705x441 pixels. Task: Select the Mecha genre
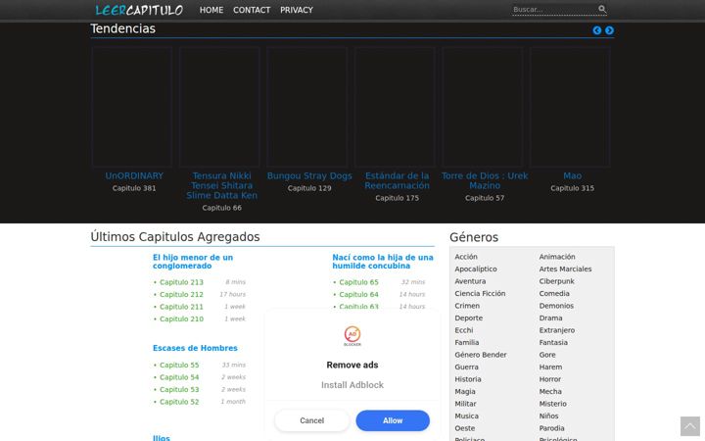click(550, 391)
